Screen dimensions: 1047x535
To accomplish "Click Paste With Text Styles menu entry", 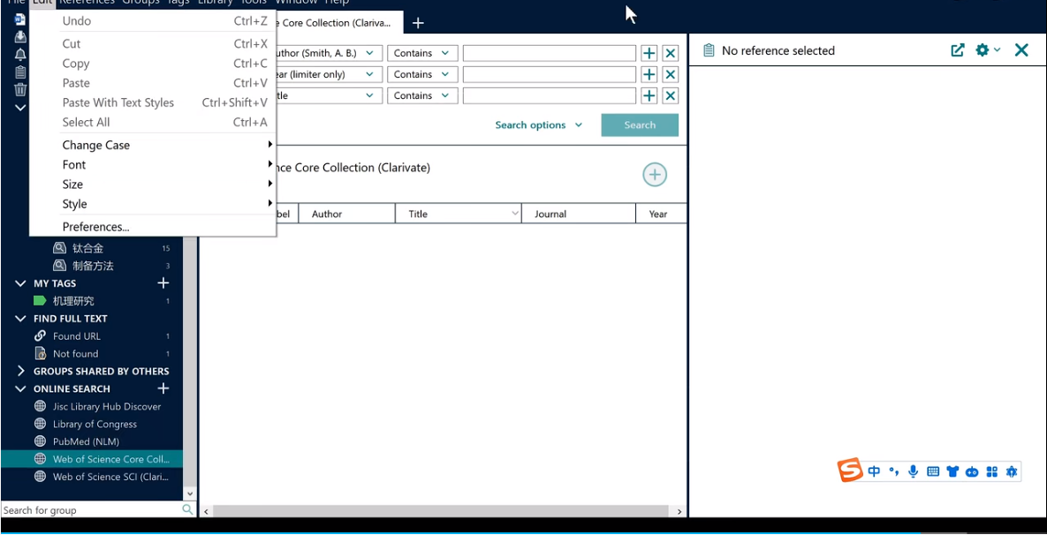I will (153, 102).
